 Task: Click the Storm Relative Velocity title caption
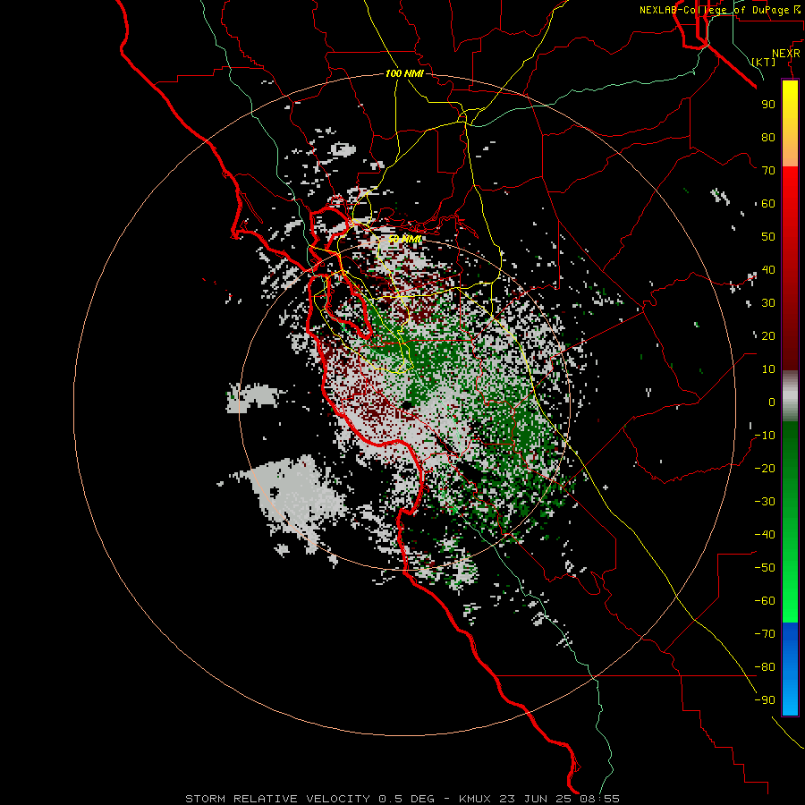(x=402, y=799)
